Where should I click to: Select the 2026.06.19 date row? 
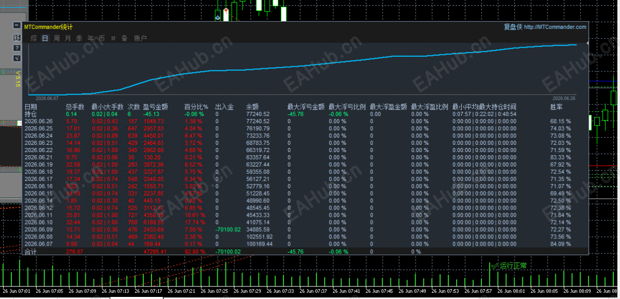[x=39, y=165]
